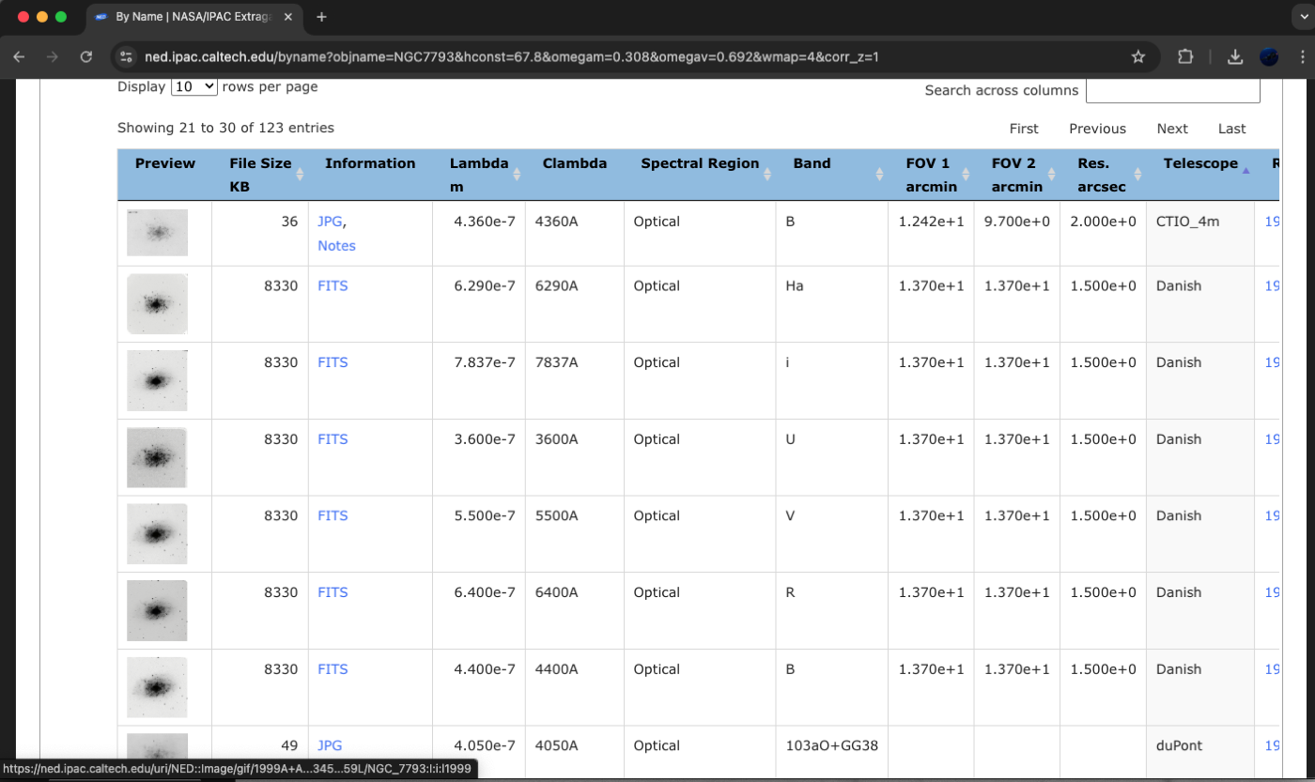Open a new tab with the plus icon
Screen dimensions: 1315x782
point(321,17)
